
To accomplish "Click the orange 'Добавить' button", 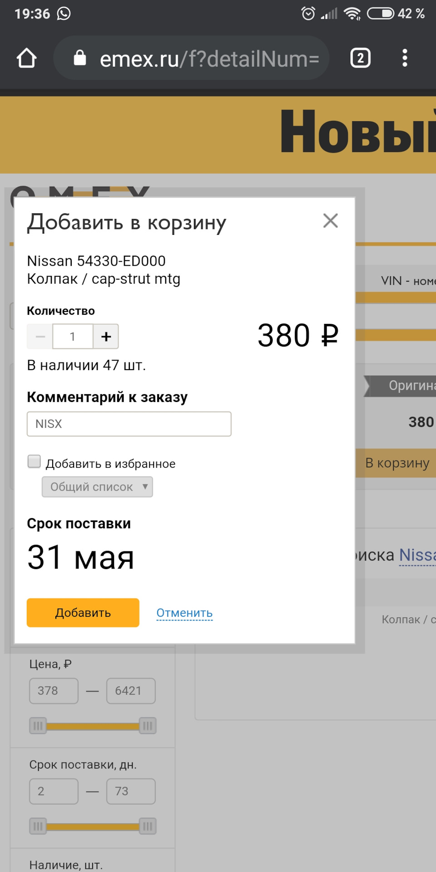I will pyautogui.click(x=83, y=613).
